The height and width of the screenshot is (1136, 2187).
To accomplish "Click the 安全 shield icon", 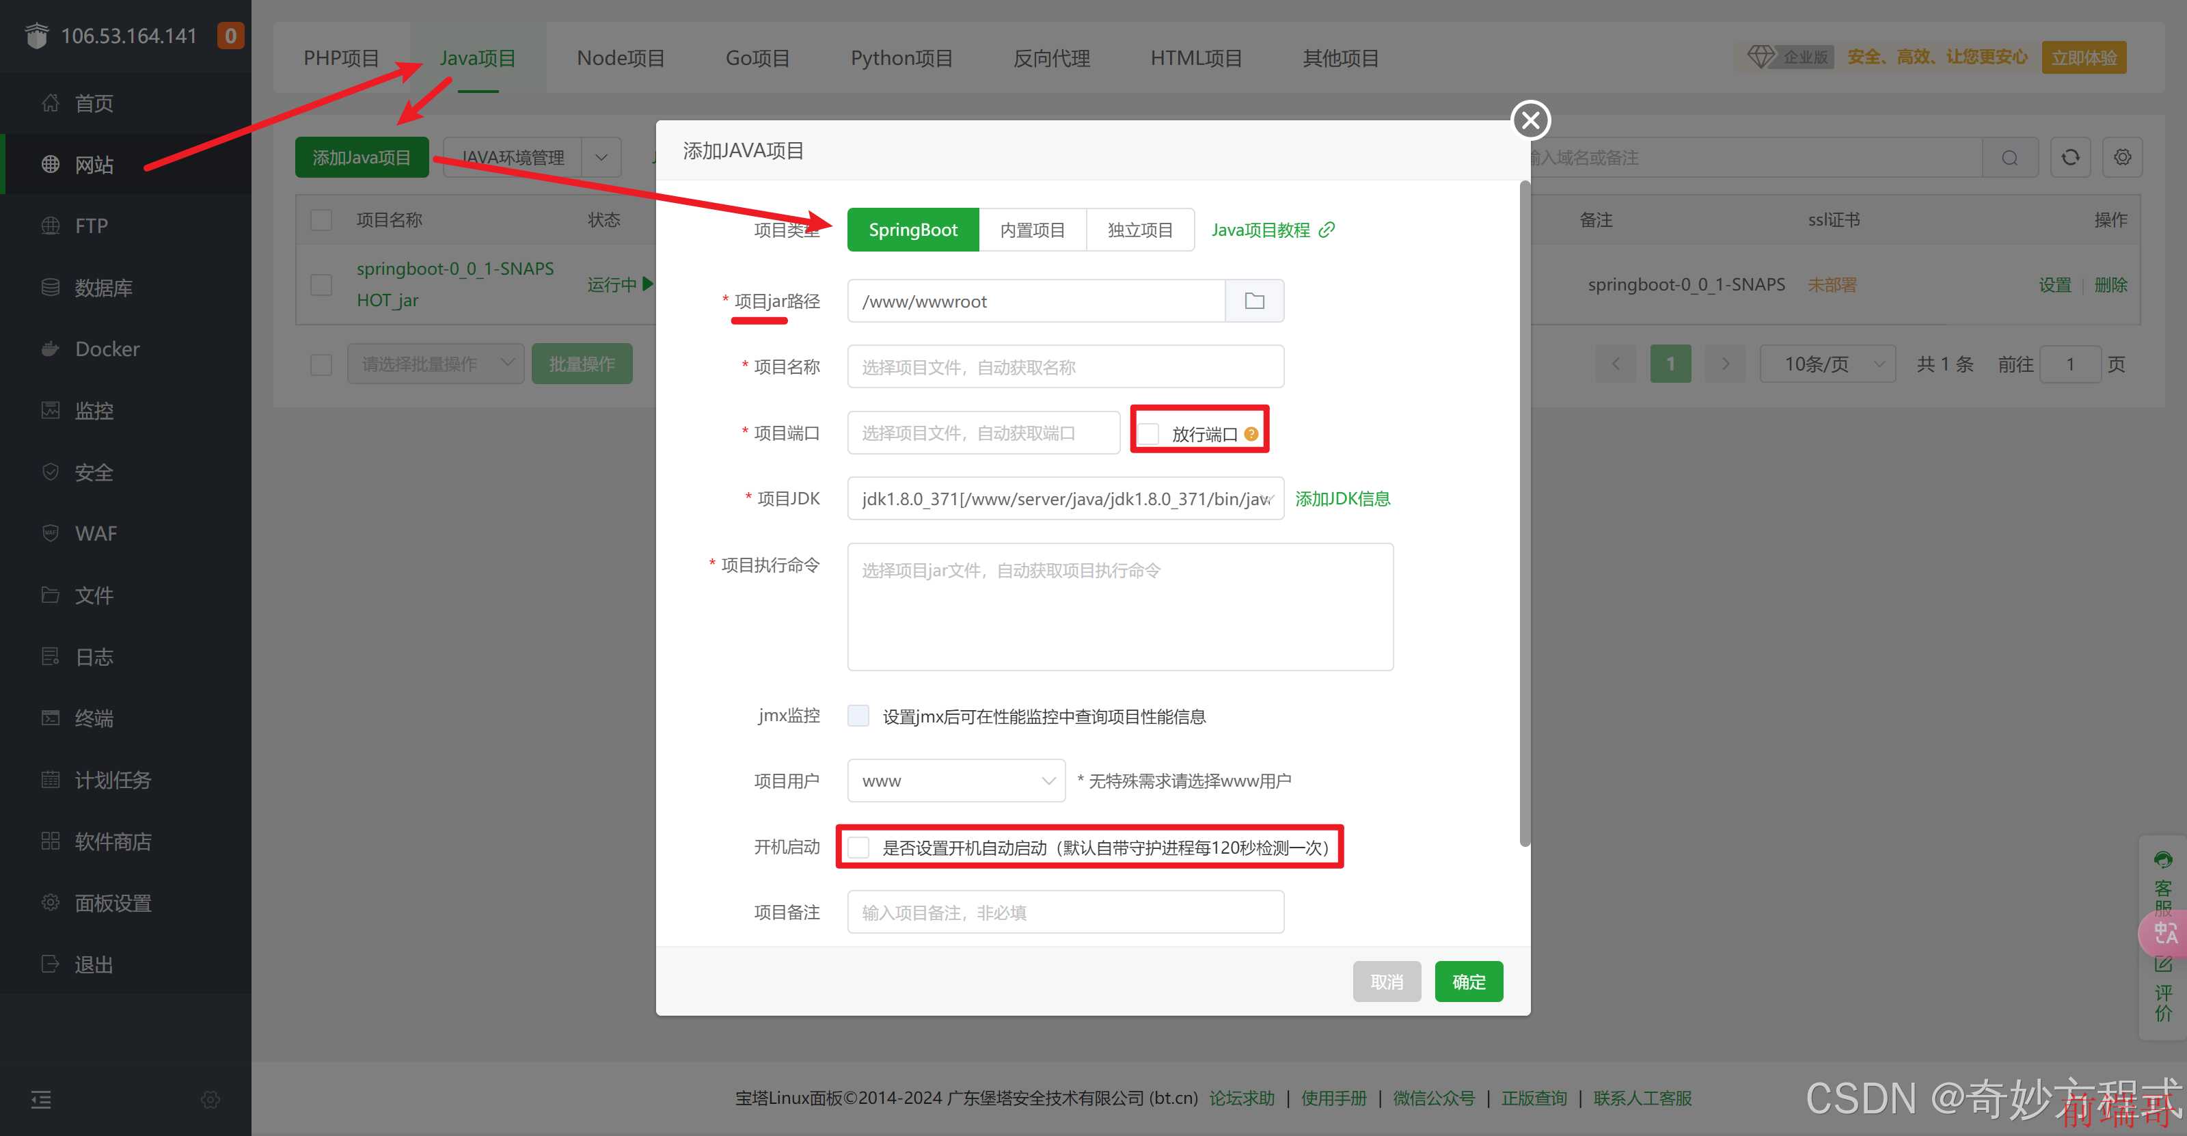I will (50, 472).
